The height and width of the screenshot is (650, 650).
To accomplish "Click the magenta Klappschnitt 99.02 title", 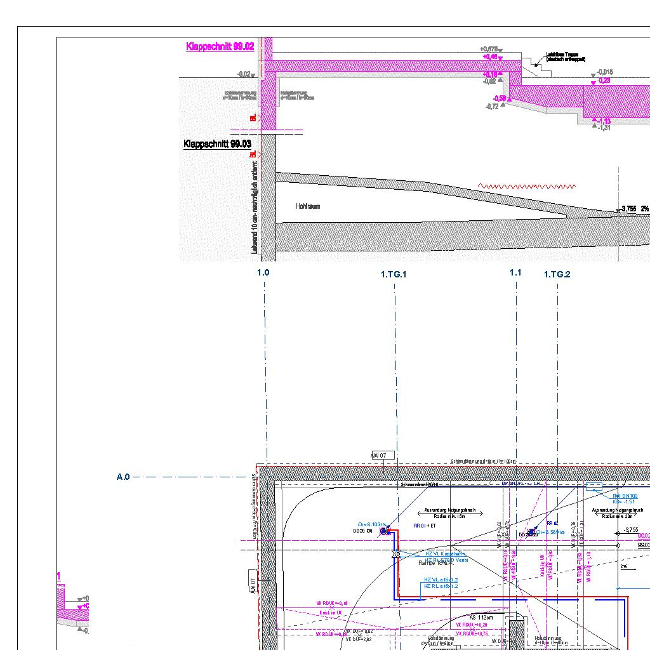I will (220, 46).
